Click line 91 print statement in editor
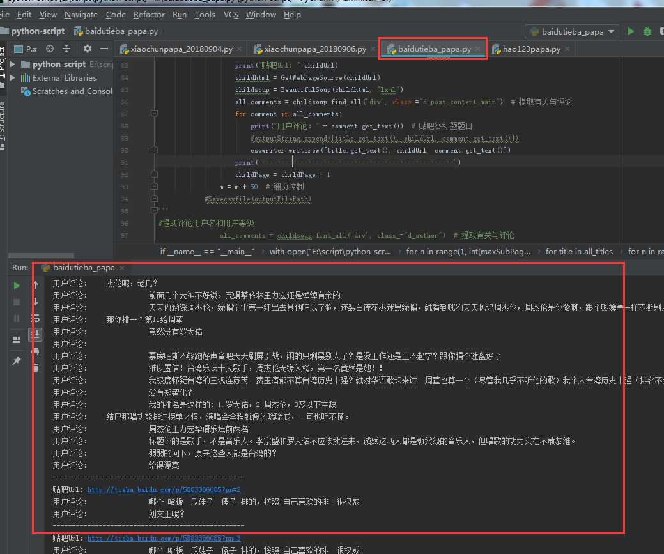Viewport: 664px width, 554px height. (348, 162)
